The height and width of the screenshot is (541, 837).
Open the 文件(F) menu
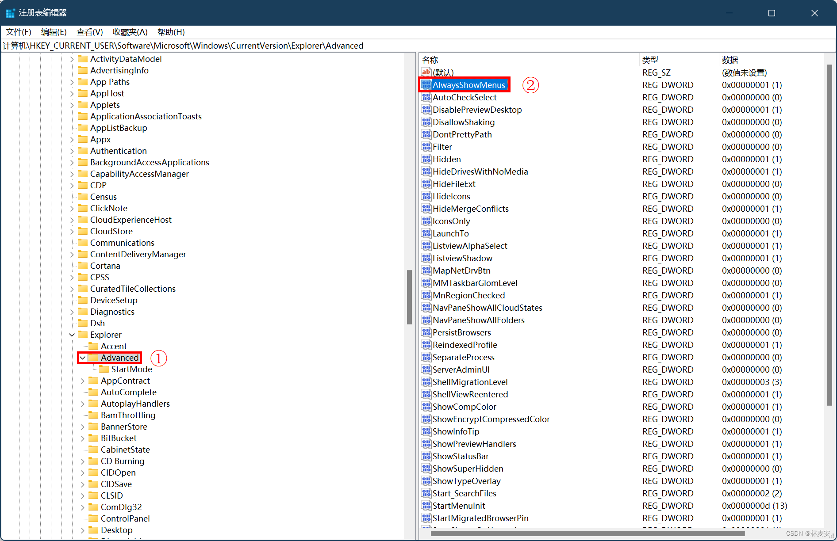coord(19,32)
